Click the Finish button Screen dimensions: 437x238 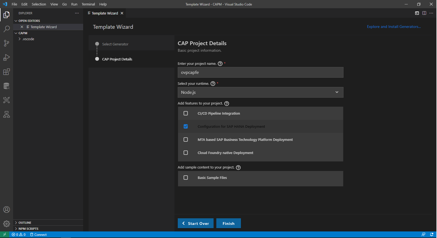228,224
